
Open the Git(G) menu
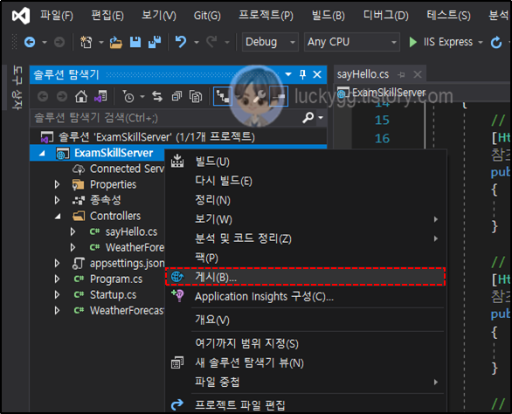pyautogui.click(x=207, y=16)
